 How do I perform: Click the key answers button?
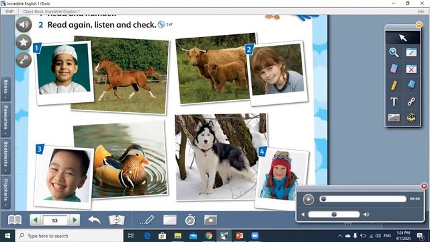[x=24, y=60]
